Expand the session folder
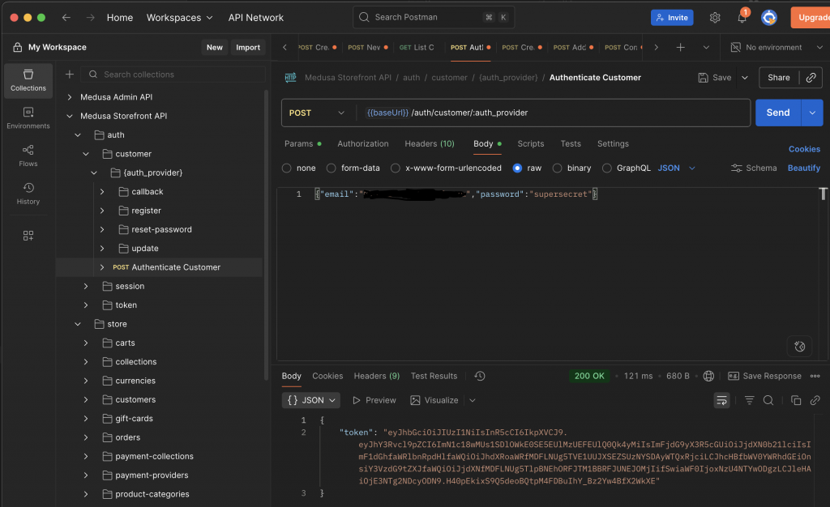830x507 pixels. click(86, 286)
